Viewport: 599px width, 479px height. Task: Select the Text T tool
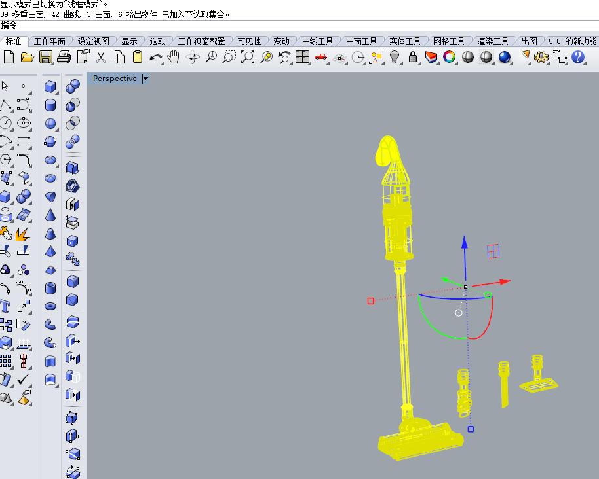coord(5,306)
